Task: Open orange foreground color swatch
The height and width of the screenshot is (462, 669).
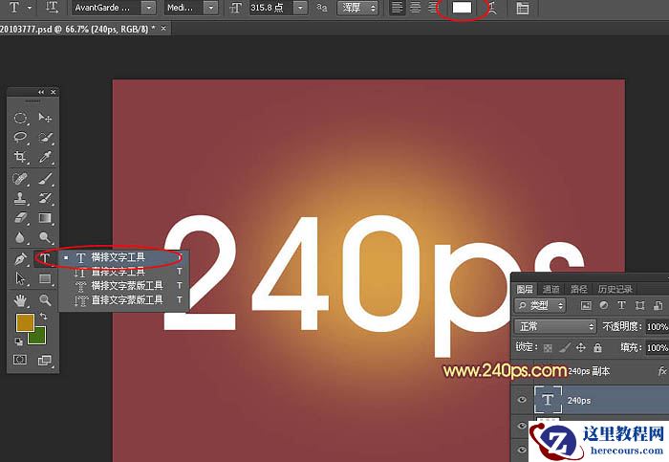Action: point(25,322)
